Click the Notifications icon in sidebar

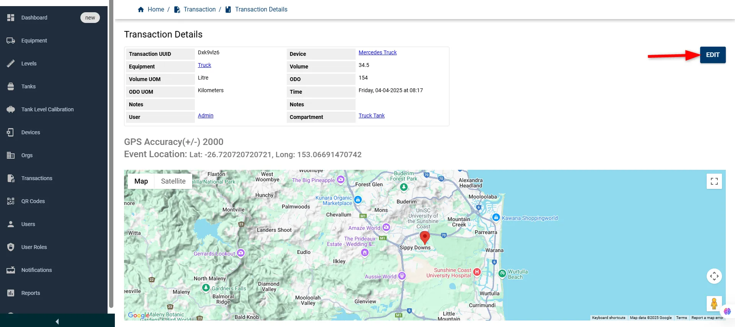point(11,270)
